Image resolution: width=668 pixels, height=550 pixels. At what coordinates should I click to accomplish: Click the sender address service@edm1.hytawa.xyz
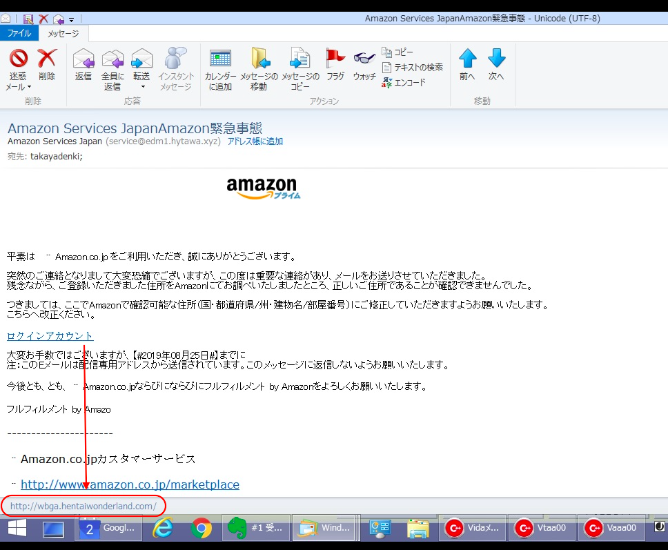tap(163, 141)
